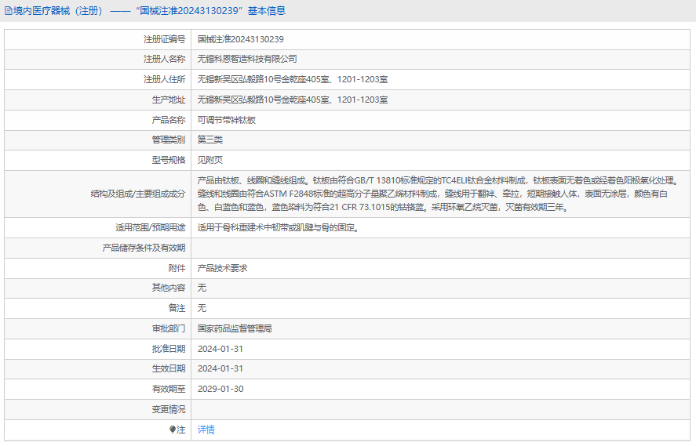The image size is (696, 446).
Task: Click attachment value 产品技术要求
Action: (x=222, y=268)
